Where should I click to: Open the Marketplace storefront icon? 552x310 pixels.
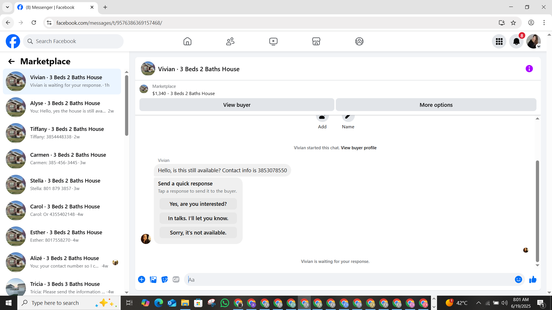[316, 41]
